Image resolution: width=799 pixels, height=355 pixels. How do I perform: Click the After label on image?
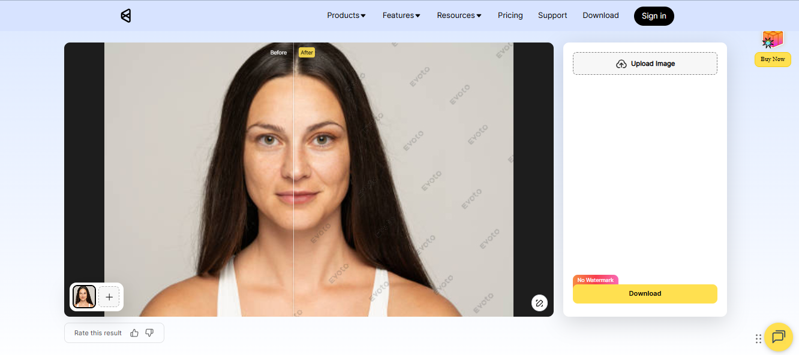(307, 53)
